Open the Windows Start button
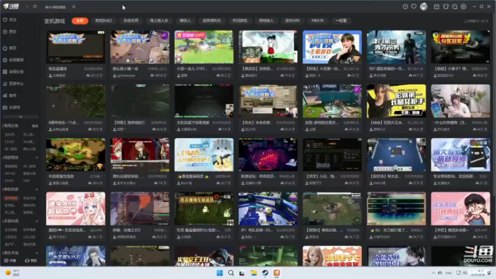The image size is (496, 279). click(219, 273)
